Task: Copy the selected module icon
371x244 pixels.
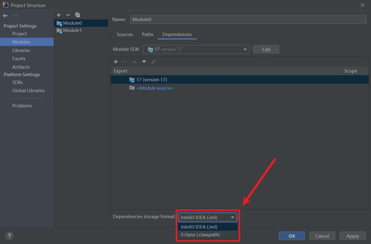Action: (78, 15)
